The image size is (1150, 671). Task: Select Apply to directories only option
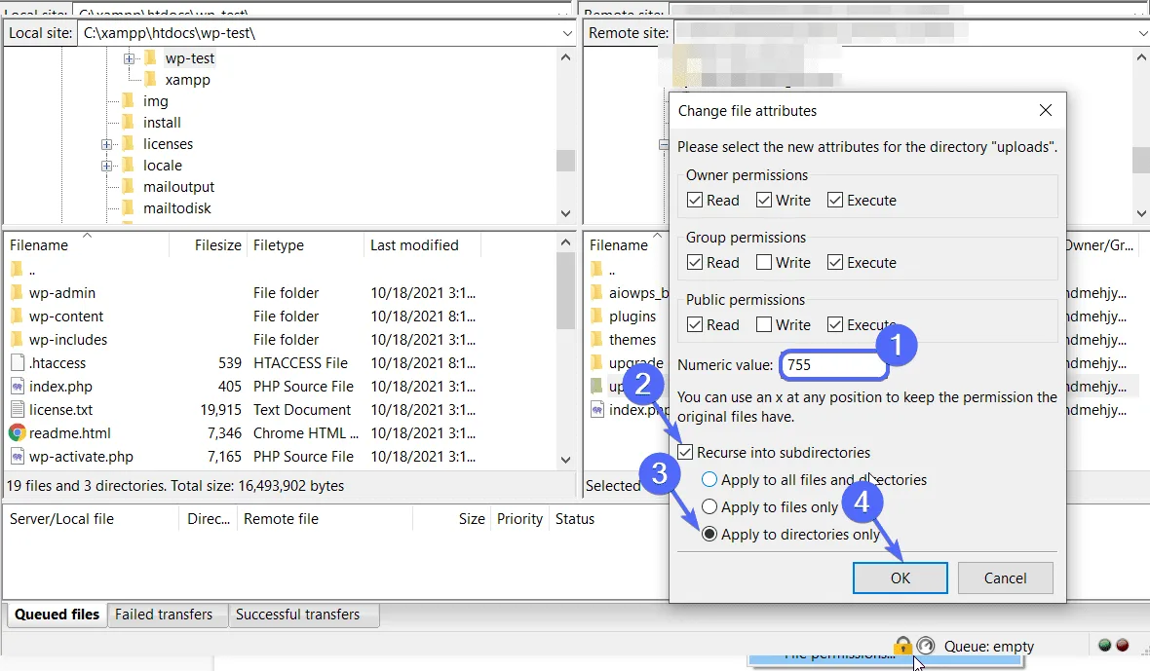click(x=709, y=534)
